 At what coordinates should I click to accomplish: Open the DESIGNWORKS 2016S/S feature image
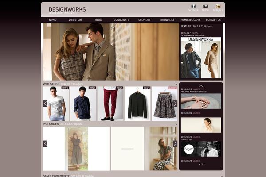point(201,58)
